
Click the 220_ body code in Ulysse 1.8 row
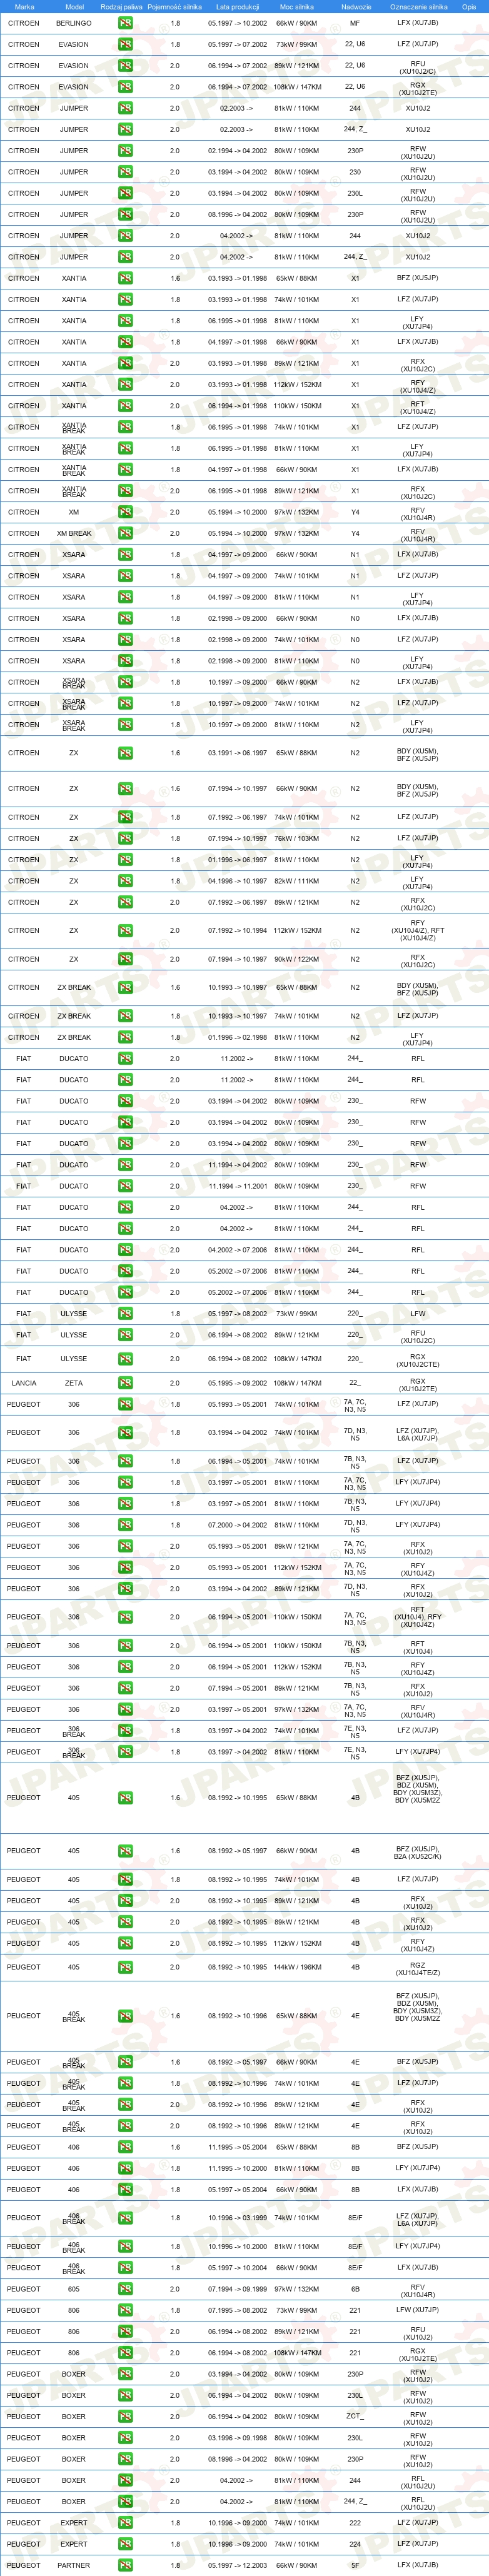(x=355, y=1314)
